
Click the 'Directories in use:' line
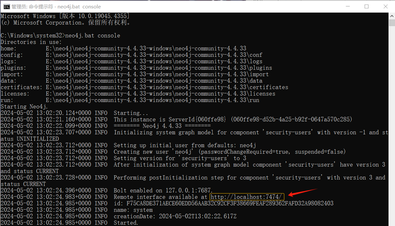point(31,42)
